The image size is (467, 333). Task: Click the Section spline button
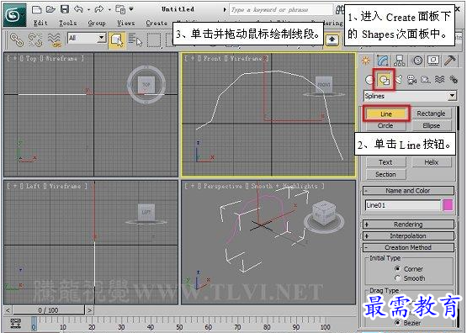click(x=385, y=174)
